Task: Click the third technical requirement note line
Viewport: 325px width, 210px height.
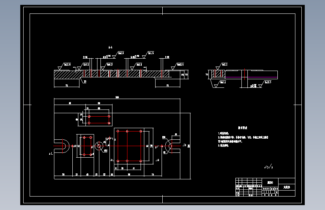Action: pyautogui.click(x=223, y=145)
